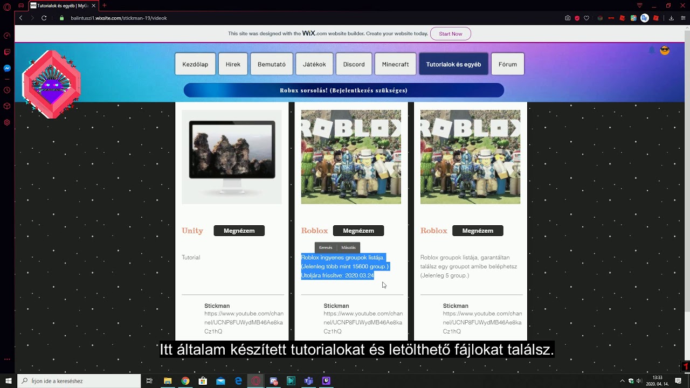This screenshot has height=388, width=690.
Task: Open Twitch panel in sidebar
Action: pos(7,52)
